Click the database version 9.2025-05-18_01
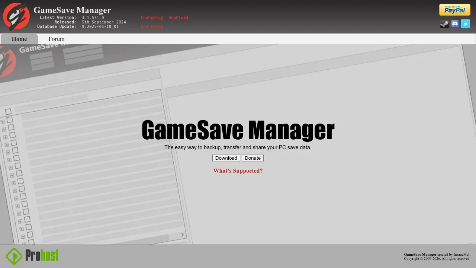The image size is (476, 268). pos(100,26)
